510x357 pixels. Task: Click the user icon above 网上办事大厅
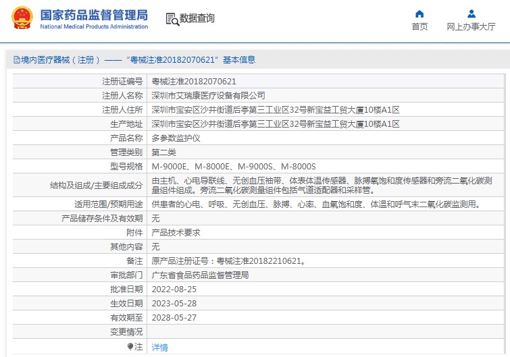tap(471, 14)
